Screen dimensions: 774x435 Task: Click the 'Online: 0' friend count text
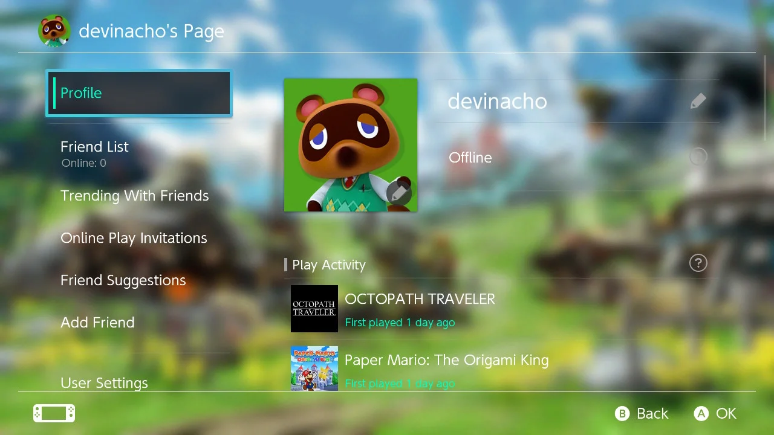click(x=84, y=163)
